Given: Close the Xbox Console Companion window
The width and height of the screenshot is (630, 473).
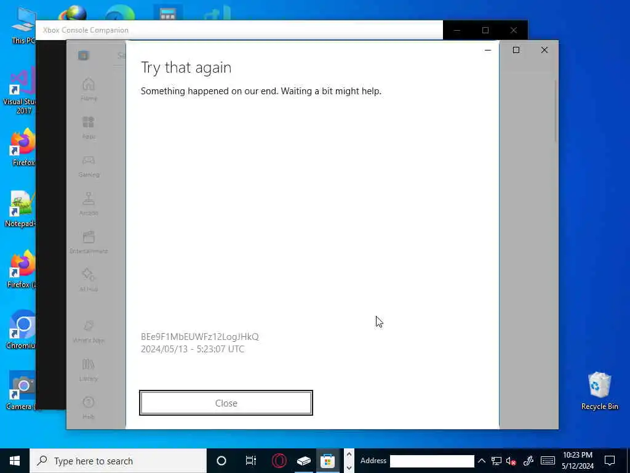Looking at the screenshot, I should [x=514, y=30].
